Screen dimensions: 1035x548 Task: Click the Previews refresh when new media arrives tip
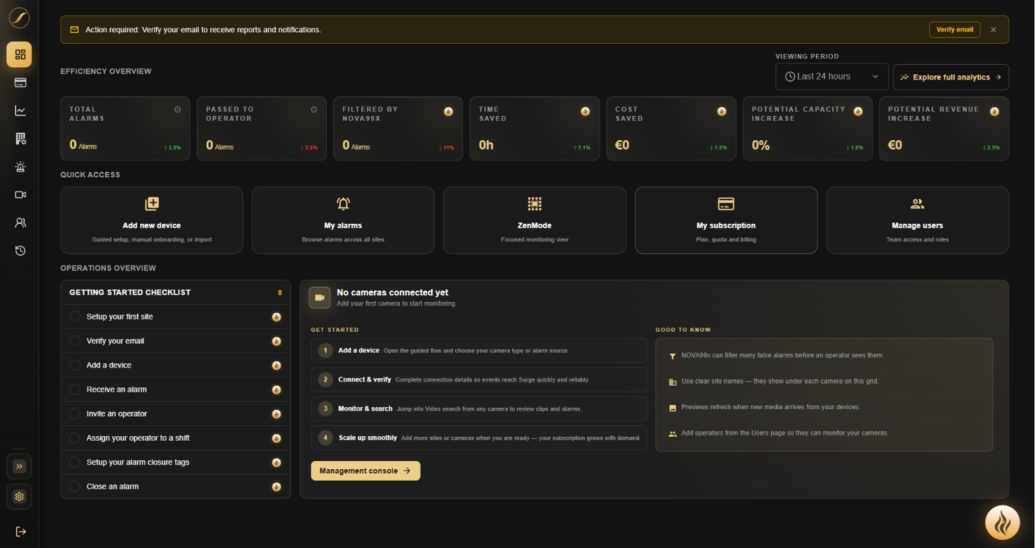[824, 407]
